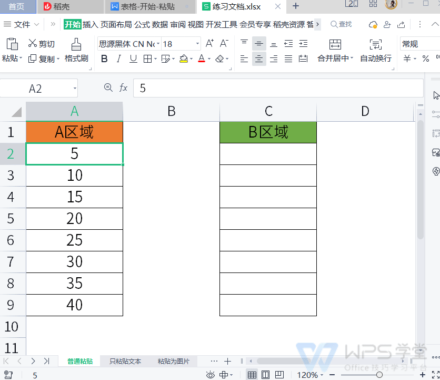Open the Name Box dropdown arrow
This screenshot has height=380, width=440.
[x=75, y=88]
